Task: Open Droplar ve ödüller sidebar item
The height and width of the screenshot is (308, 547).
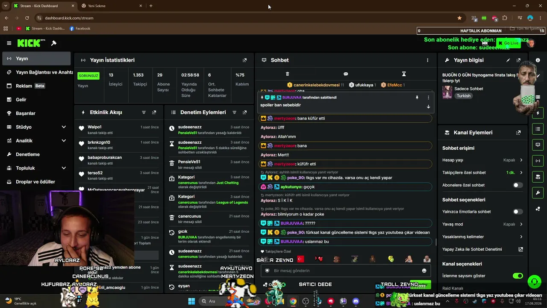Action: point(35,182)
